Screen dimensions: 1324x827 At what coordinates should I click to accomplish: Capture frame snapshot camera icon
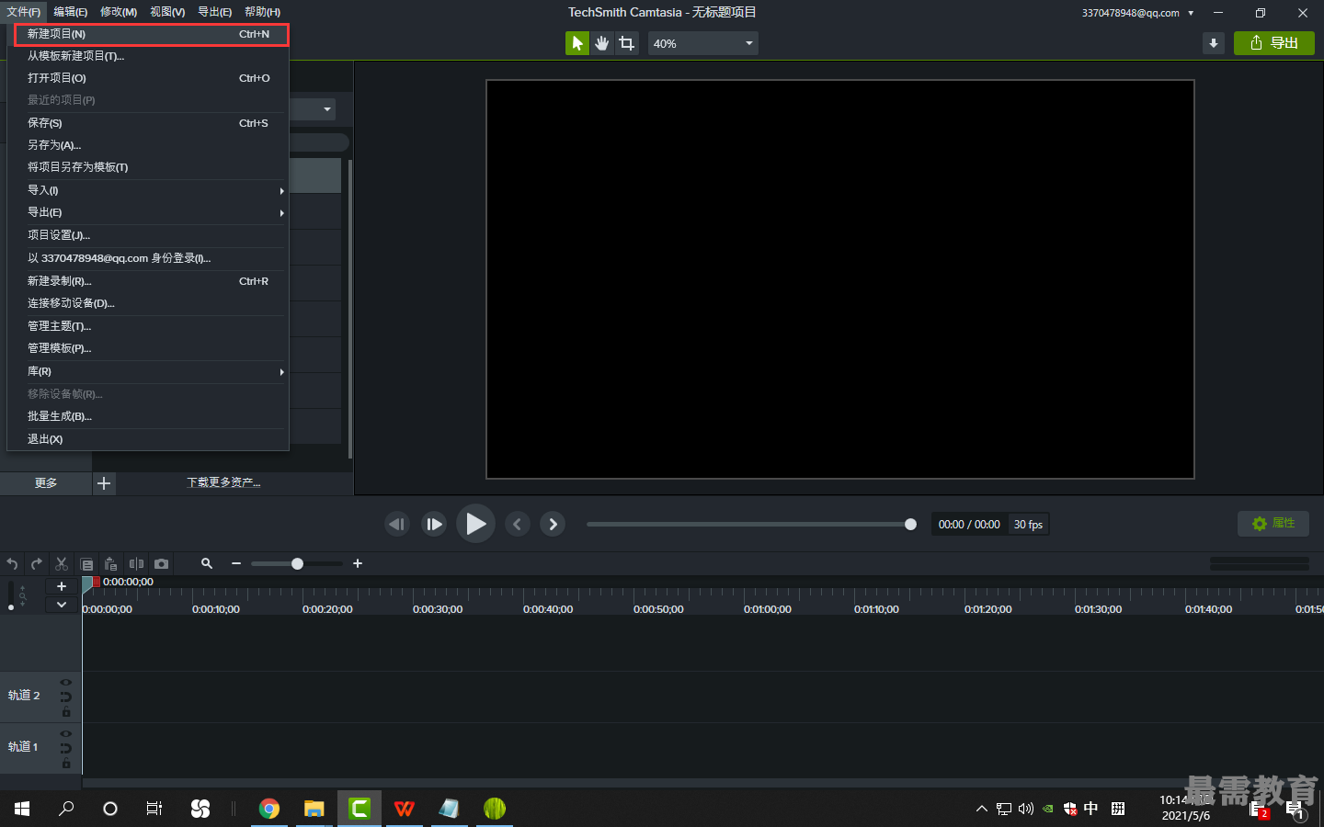pyautogui.click(x=162, y=563)
